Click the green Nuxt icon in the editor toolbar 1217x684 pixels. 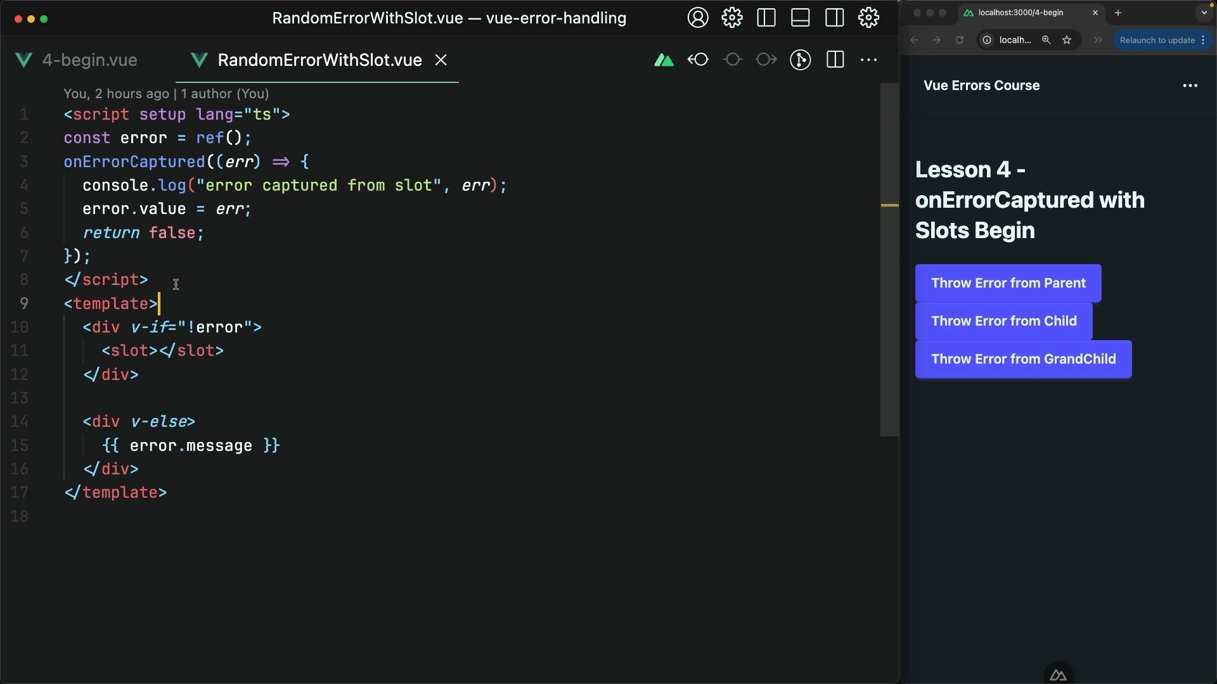click(664, 60)
